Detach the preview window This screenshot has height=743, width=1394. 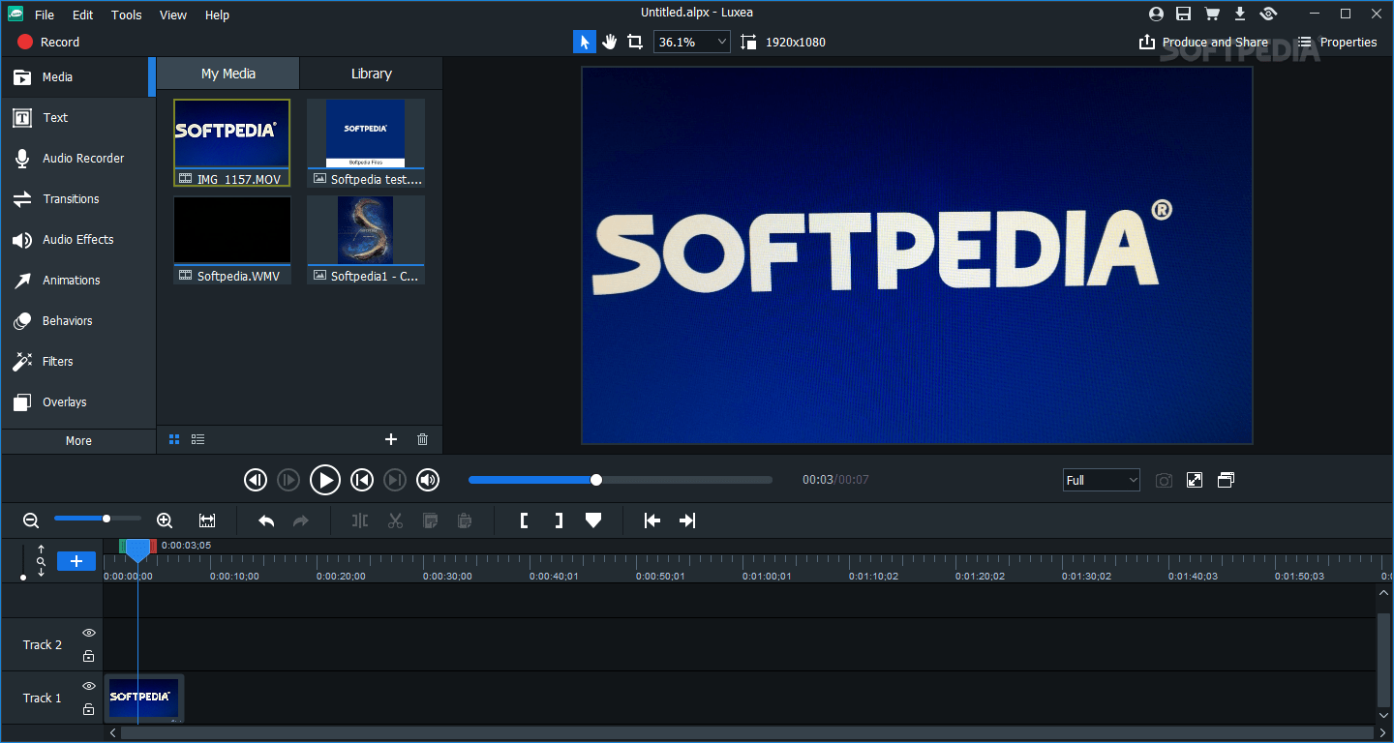pos(1226,480)
